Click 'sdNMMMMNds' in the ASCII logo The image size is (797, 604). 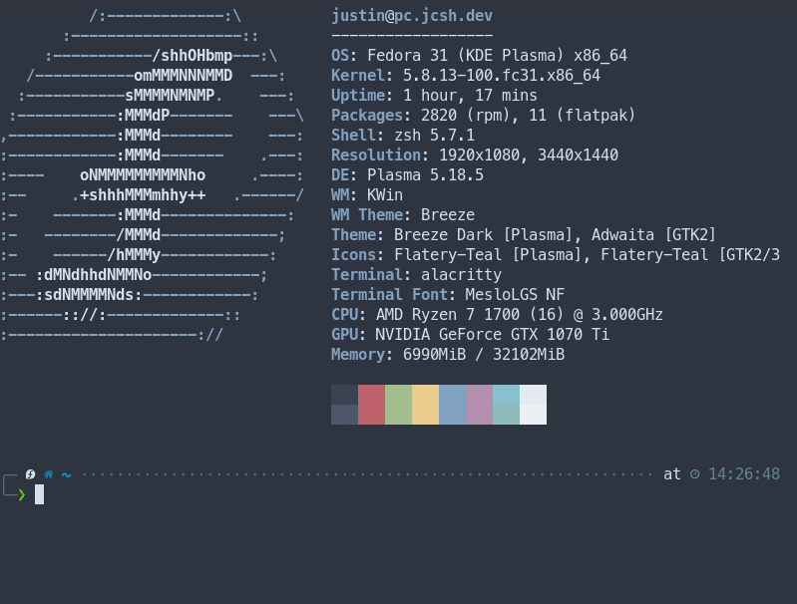point(89,295)
